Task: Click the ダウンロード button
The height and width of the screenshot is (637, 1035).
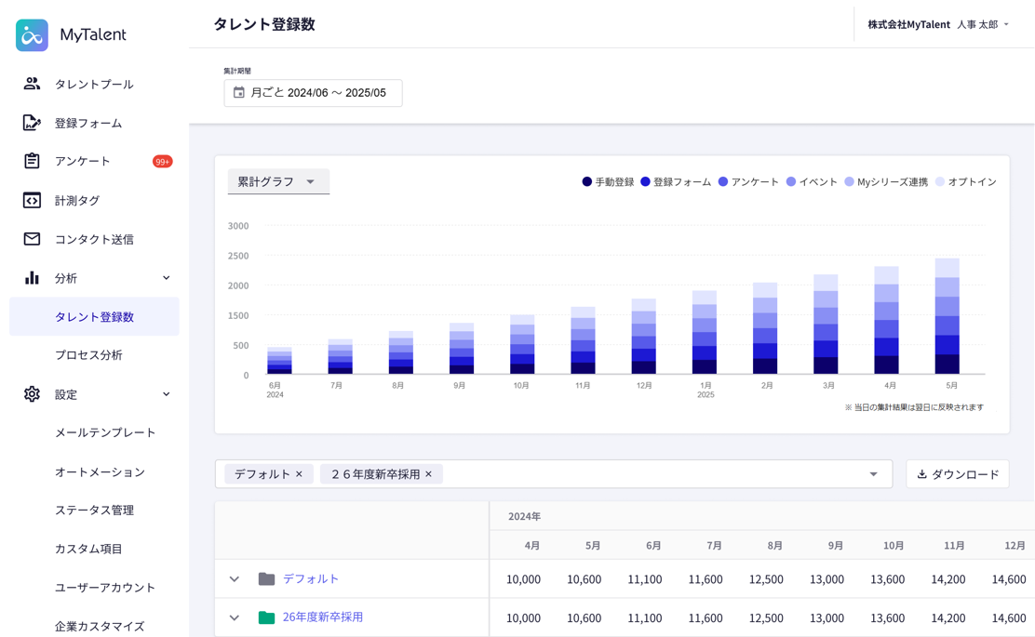Action: coord(957,474)
